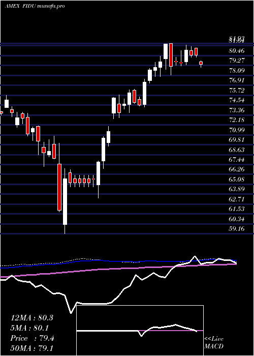
Task: Click the AMEX FIDU munafa.pro title text
Action: (35, 6)
